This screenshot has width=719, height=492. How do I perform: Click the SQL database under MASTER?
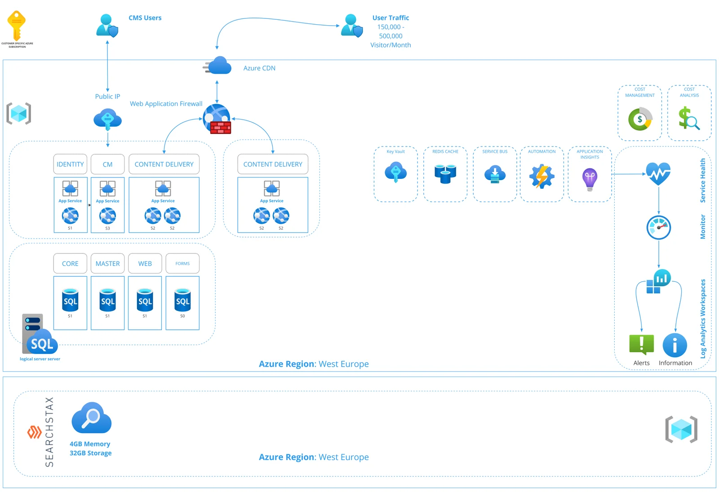pyautogui.click(x=107, y=300)
